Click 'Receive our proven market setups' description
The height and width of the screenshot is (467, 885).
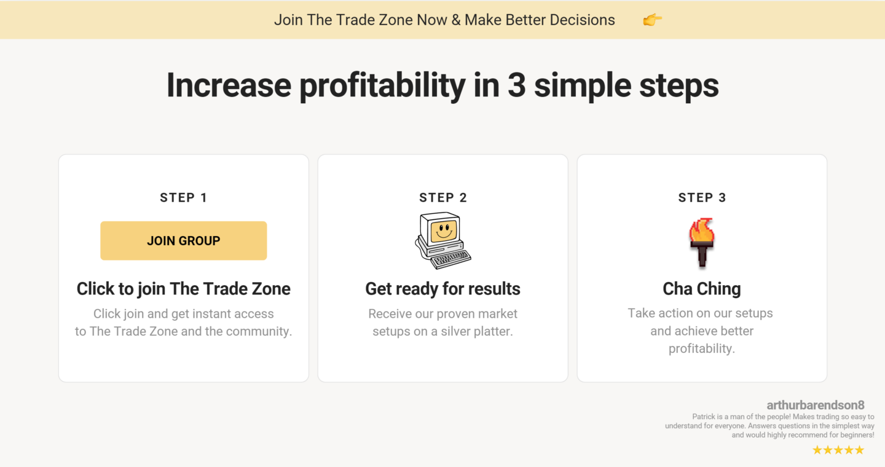point(443,323)
